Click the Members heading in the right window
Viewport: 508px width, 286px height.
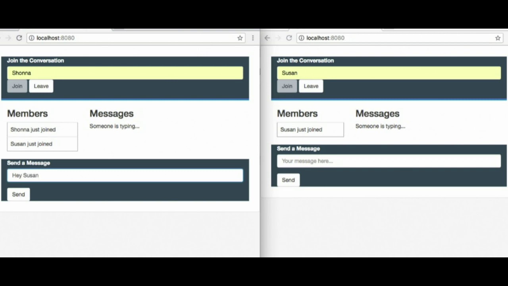[x=297, y=114]
